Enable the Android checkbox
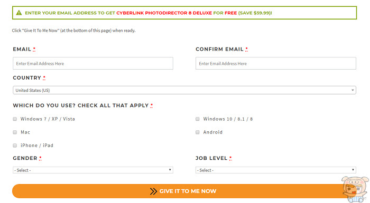Image resolution: width=370 pixels, height=203 pixels. click(x=198, y=132)
